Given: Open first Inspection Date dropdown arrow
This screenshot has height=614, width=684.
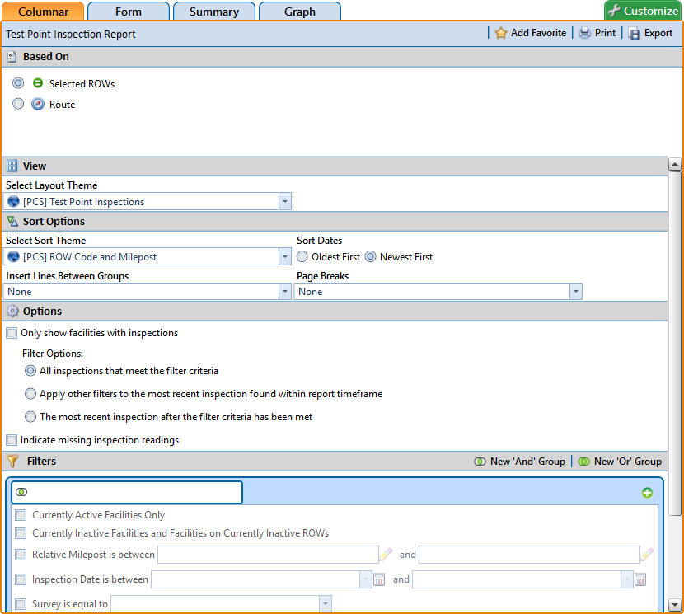Looking at the screenshot, I should click(x=366, y=579).
